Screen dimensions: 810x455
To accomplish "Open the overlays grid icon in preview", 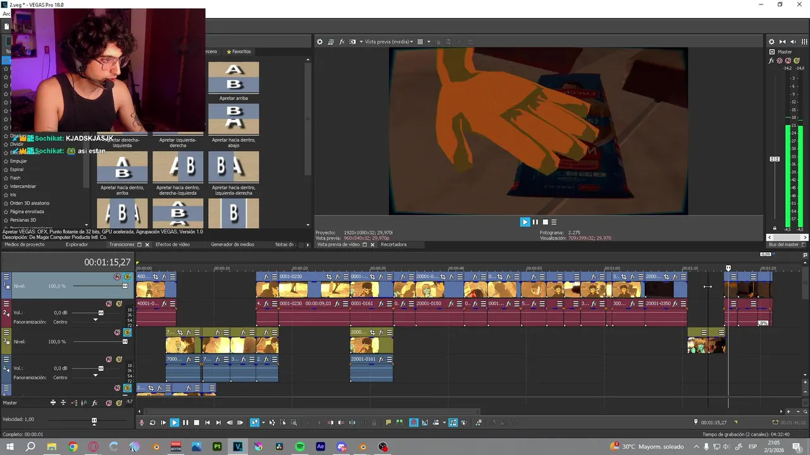I will (420, 42).
